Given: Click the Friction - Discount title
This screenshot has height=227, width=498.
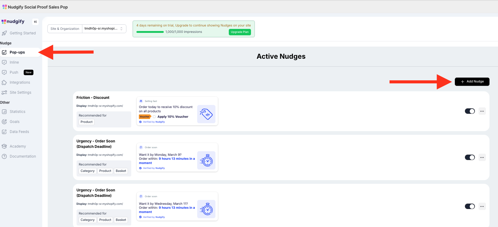Looking at the screenshot, I should 93,98.
